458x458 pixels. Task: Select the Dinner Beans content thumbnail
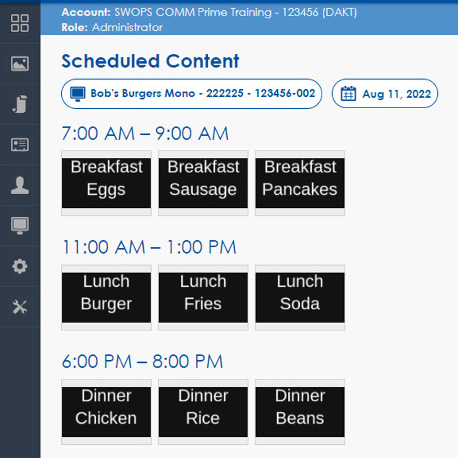pyautogui.click(x=300, y=412)
